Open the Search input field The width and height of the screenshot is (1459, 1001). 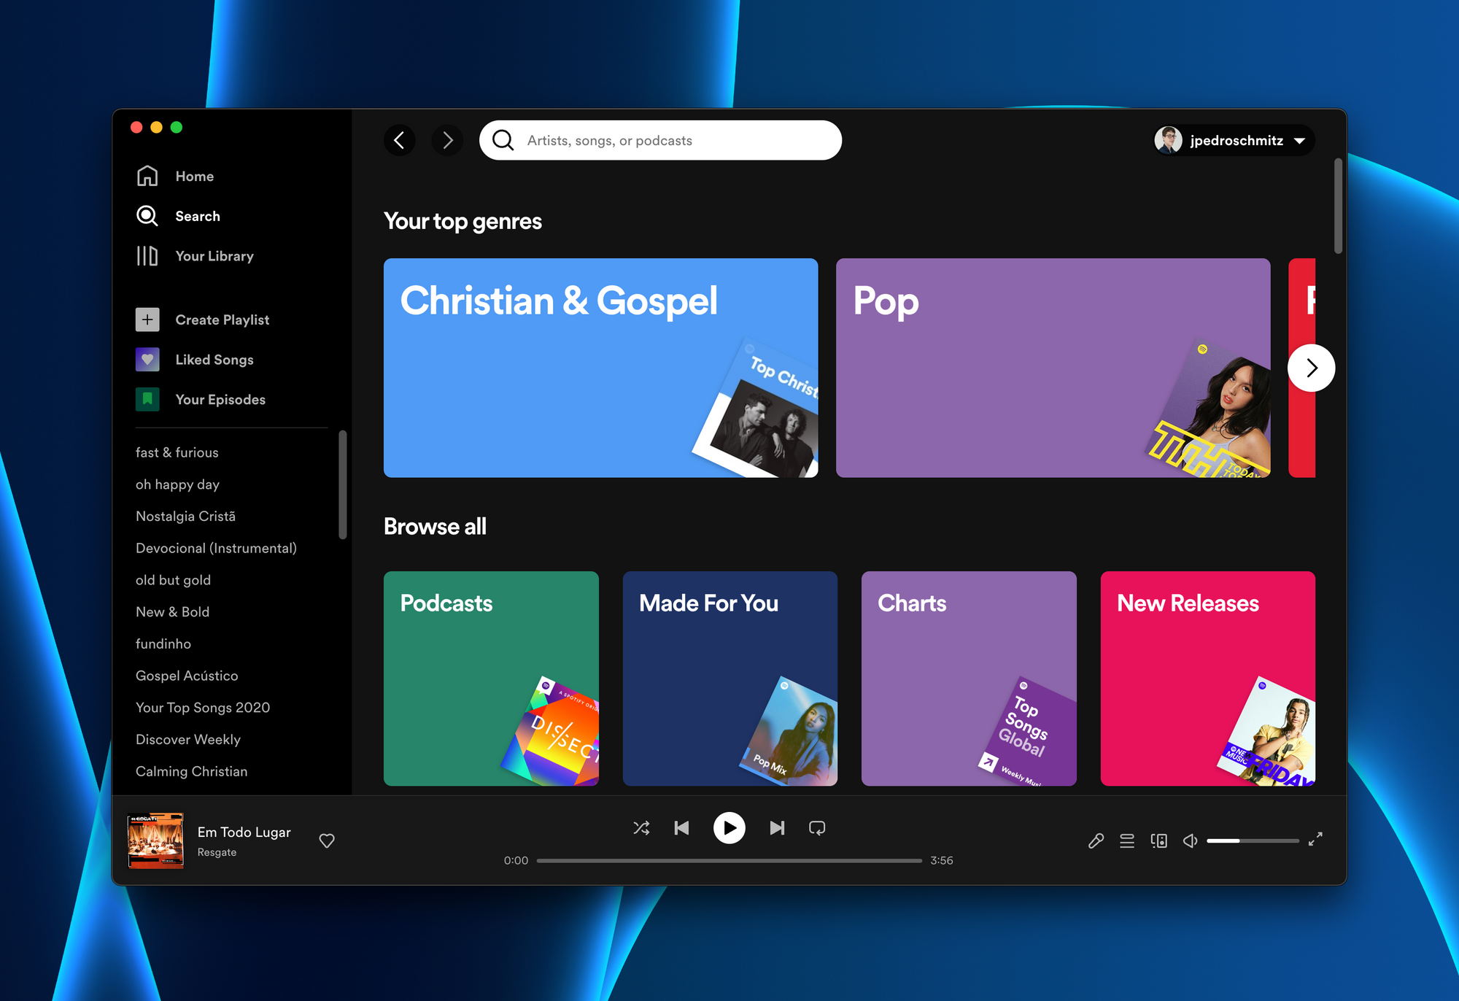pyautogui.click(x=662, y=141)
